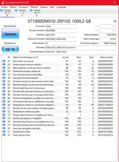Click the status dot for ID F0

pos(4,128)
